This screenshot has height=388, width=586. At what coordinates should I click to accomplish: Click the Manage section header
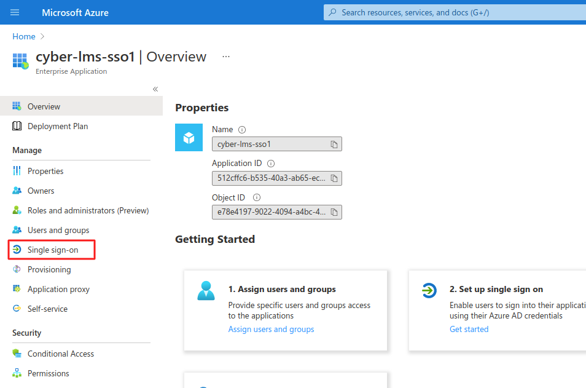pos(27,151)
